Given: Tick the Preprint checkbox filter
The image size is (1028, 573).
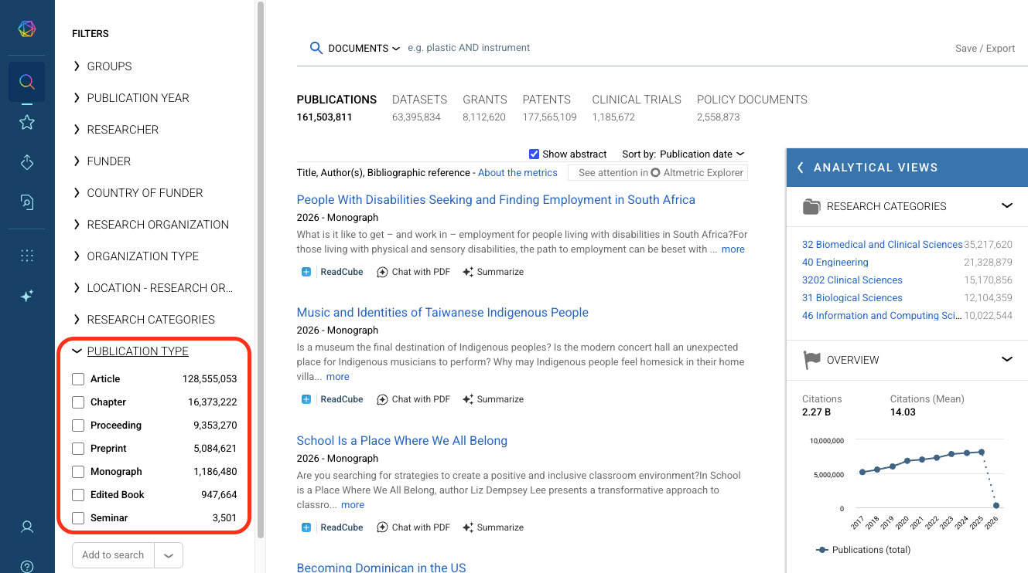Looking at the screenshot, I should coord(78,449).
